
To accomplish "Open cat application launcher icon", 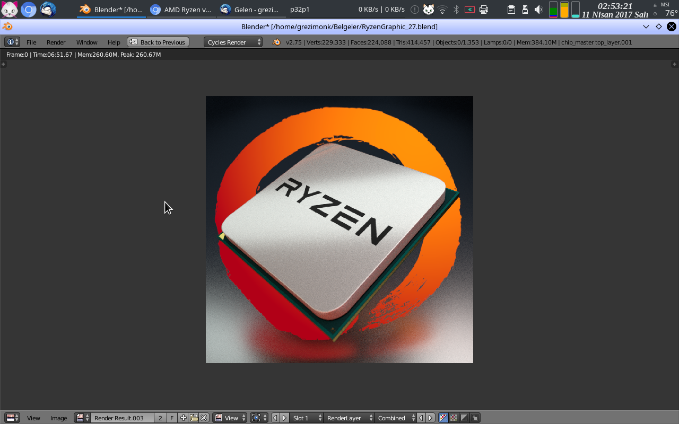I will [x=10, y=10].
